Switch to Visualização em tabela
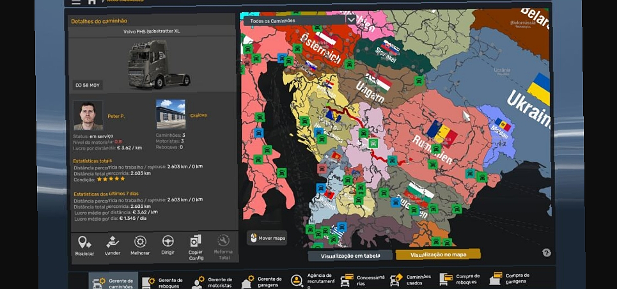The image size is (617, 289). click(350, 256)
